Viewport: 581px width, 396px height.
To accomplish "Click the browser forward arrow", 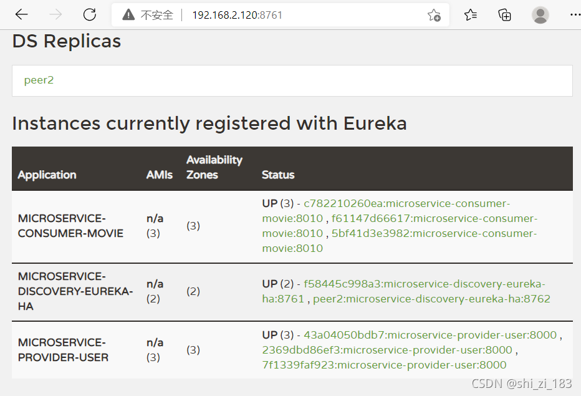I will (x=55, y=14).
